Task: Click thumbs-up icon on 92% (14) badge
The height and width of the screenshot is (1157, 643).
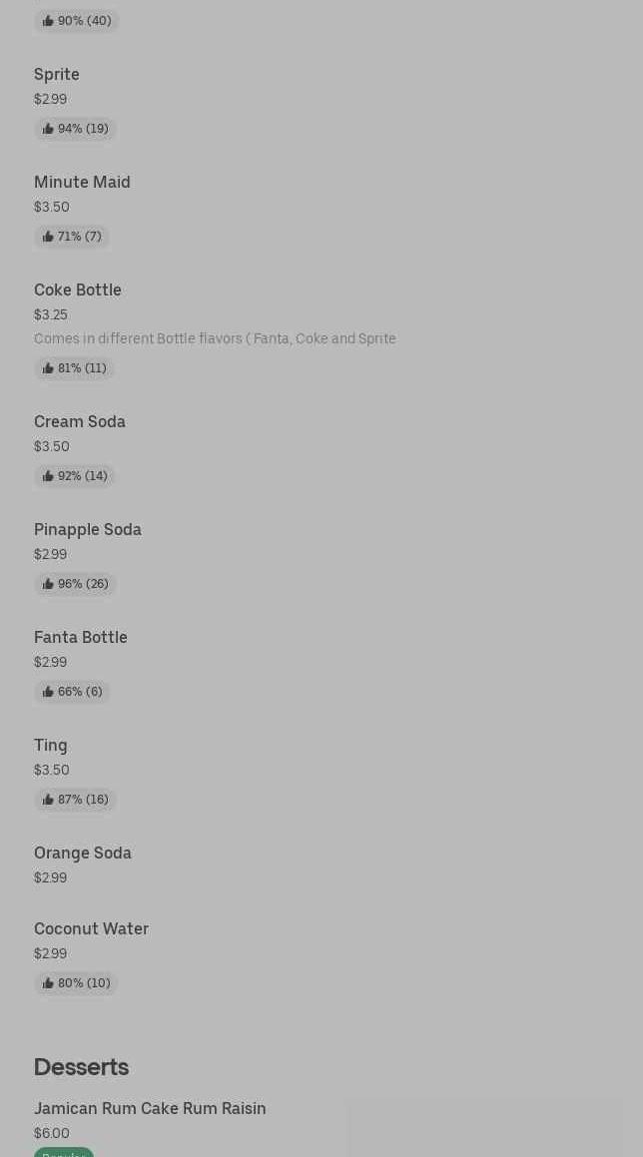Action: pos(48,476)
